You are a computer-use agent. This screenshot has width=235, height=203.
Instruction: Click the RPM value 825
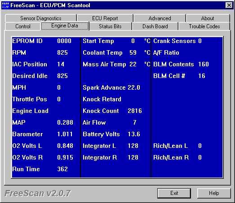(62, 52)
